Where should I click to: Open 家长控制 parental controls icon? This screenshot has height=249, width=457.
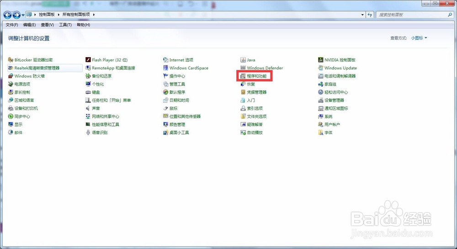[11, 92]
